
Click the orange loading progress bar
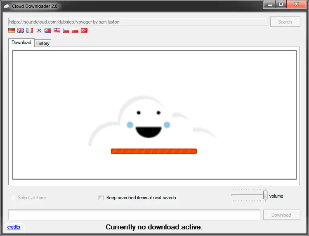point(154,151)
